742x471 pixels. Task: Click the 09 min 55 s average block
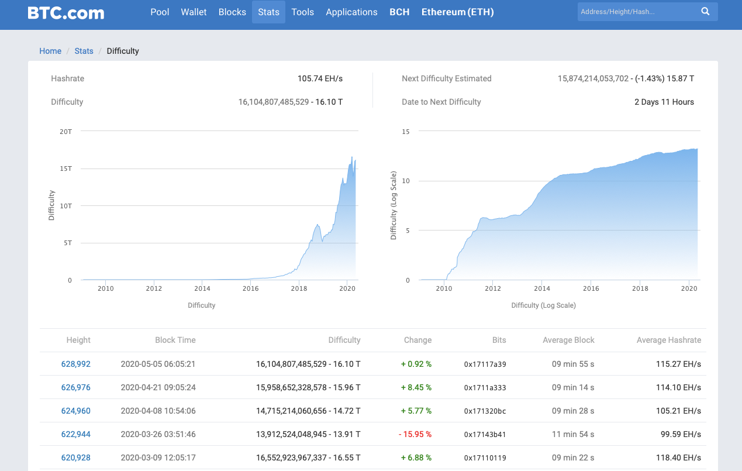click(x=573, y=364)
